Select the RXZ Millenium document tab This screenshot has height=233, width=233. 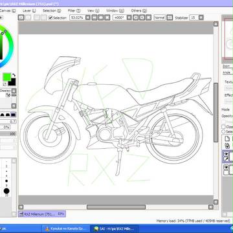(x=42, y=214)
